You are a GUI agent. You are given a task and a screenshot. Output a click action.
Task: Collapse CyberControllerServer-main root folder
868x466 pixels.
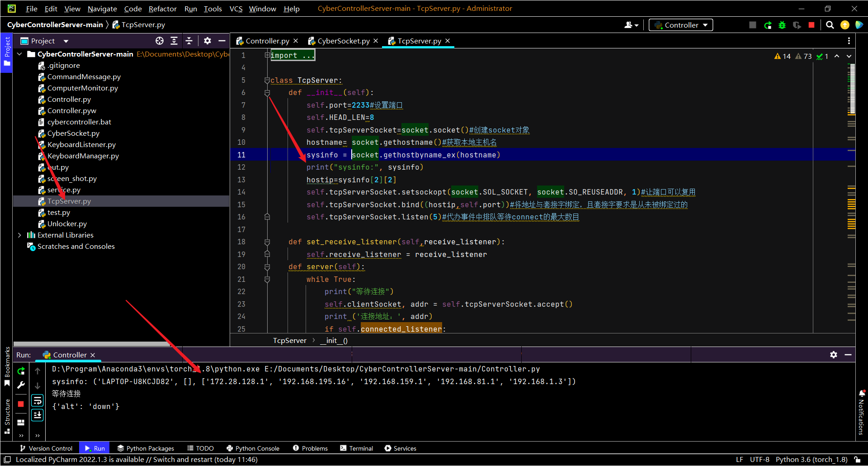click(19, 54)
